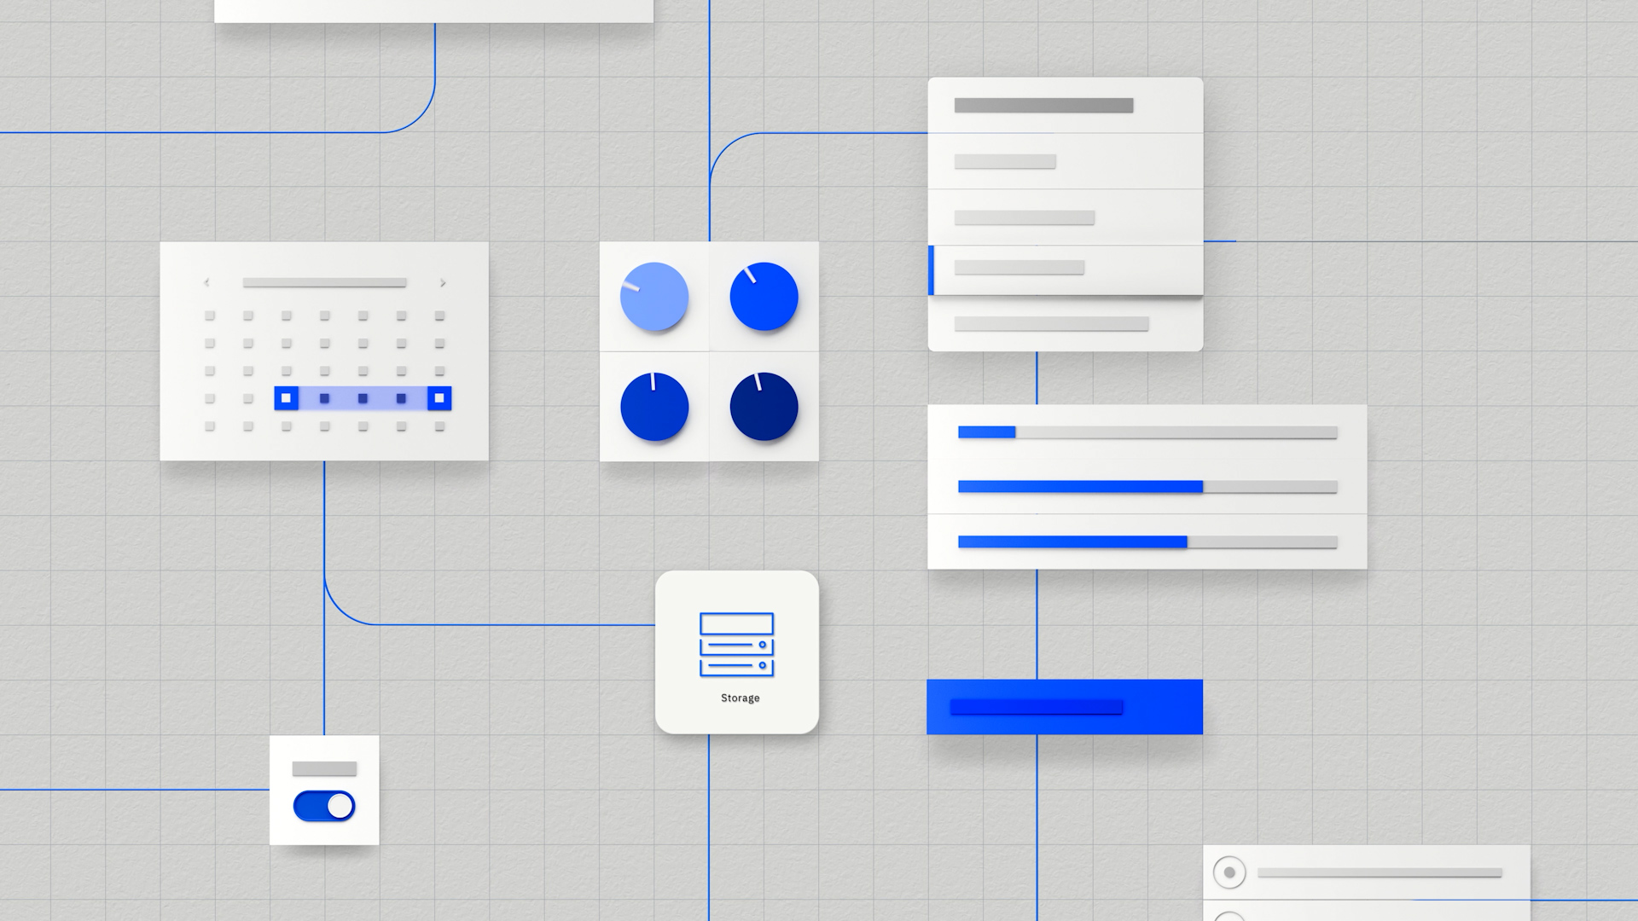Go to next month with right chevron
Viewport: 1638px width, 921px height.
442,282
